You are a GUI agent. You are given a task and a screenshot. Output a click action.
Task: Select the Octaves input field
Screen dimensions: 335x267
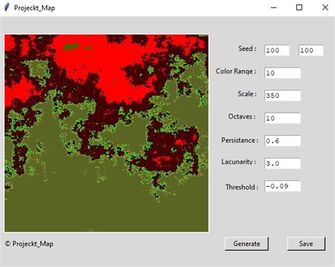point(283,118)
